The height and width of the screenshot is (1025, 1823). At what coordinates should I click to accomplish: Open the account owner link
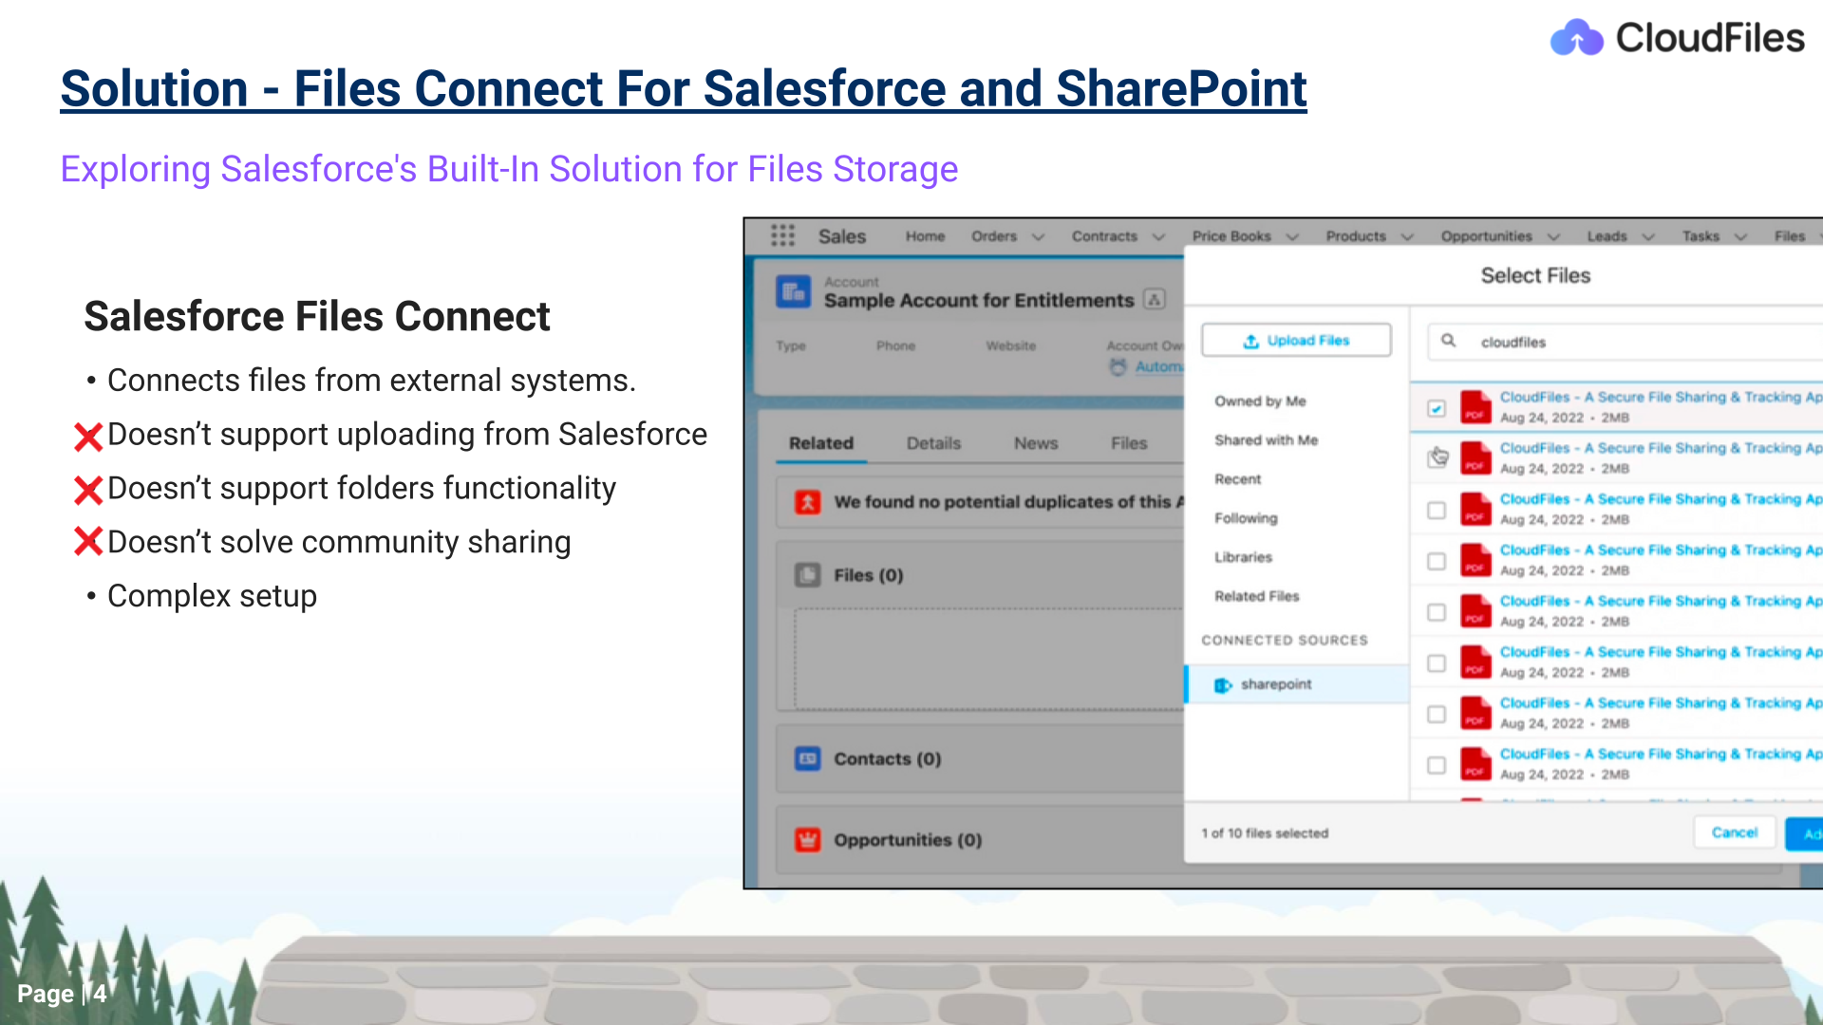click(x=1159, y=367)
